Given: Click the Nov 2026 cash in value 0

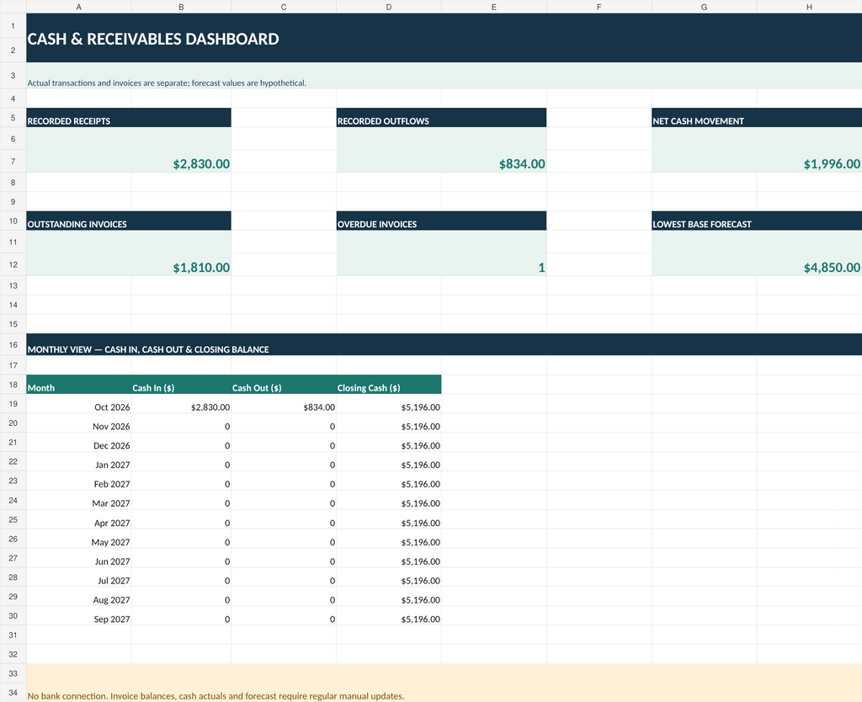Looking at the screenshot, I should [x=182, y=423].
